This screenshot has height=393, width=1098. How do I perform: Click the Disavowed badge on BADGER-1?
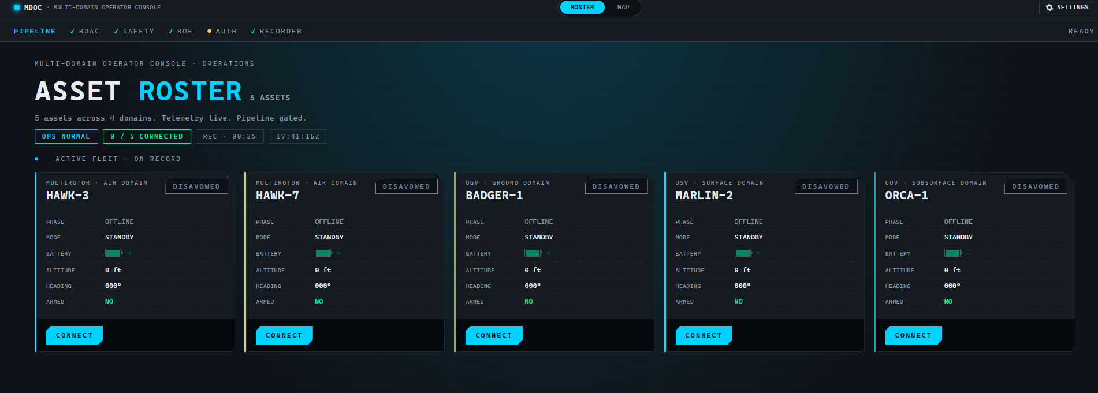[616, 186]
